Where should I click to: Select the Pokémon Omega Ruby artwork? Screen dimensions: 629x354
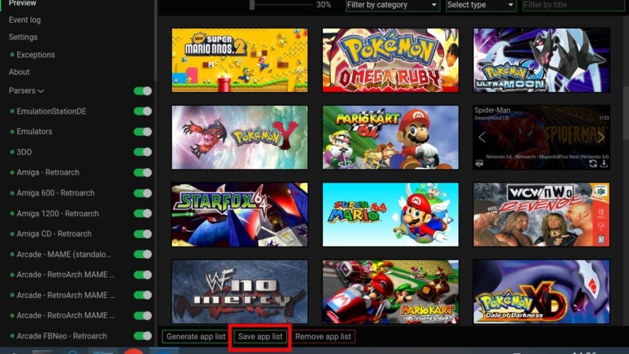pos(391,60)
